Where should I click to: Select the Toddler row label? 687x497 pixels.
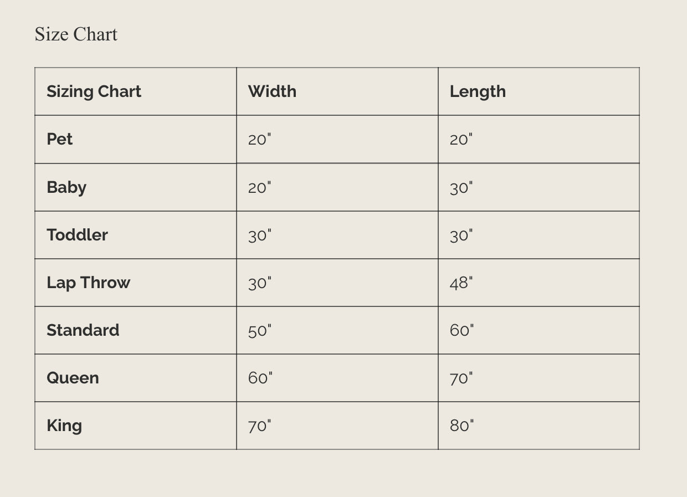77,235
